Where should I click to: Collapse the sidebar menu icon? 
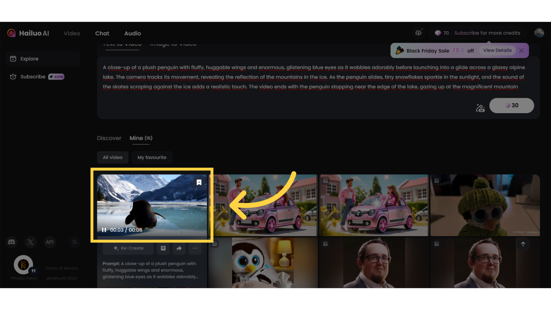[74, 242]
